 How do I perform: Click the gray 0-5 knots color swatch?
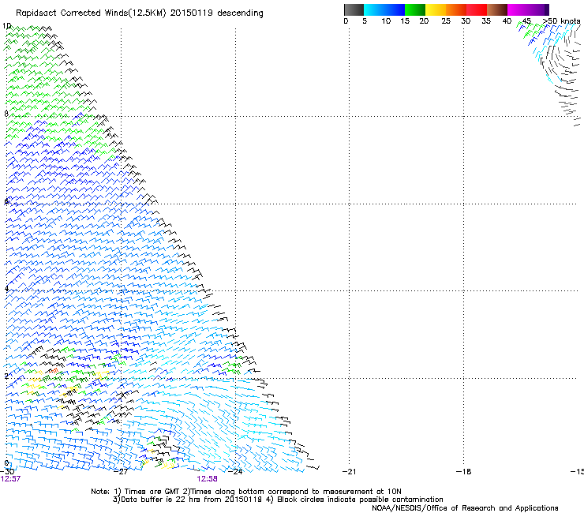(354, 9)
